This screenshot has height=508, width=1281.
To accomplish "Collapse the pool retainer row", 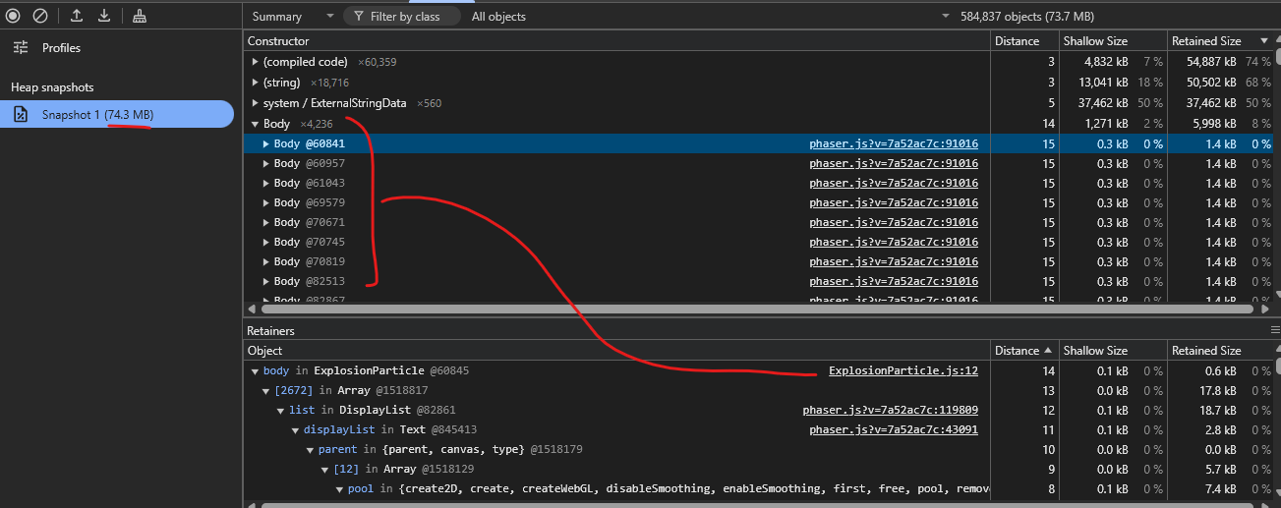I will point(340,489).
